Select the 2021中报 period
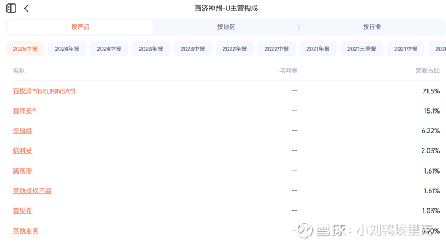446x244 pixels. (406, 49)
